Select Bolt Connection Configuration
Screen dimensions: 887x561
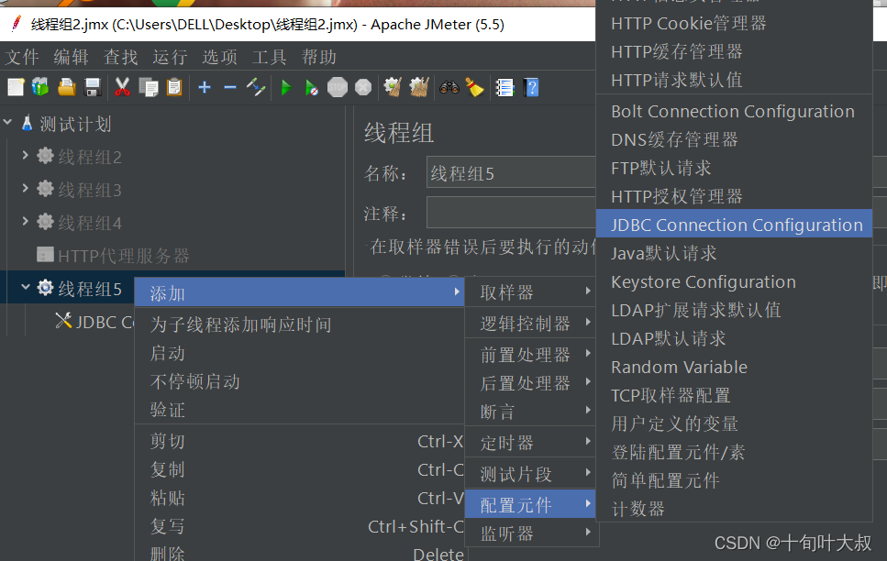click(x=734, y=112)
